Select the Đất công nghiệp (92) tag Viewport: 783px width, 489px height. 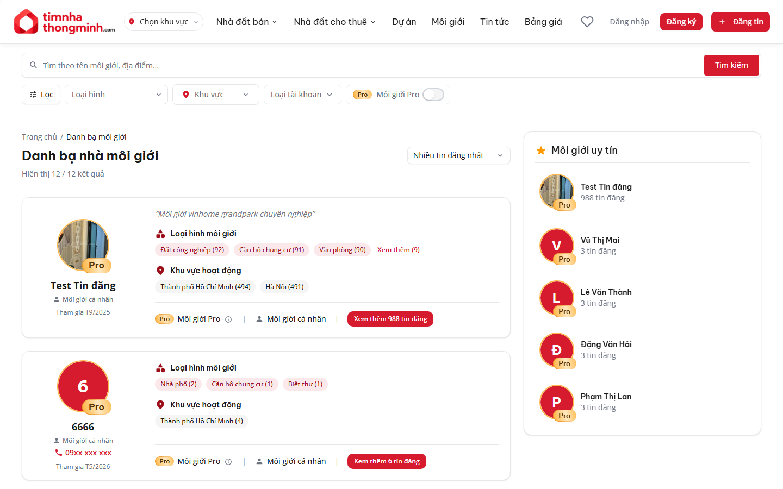point(192,250)
